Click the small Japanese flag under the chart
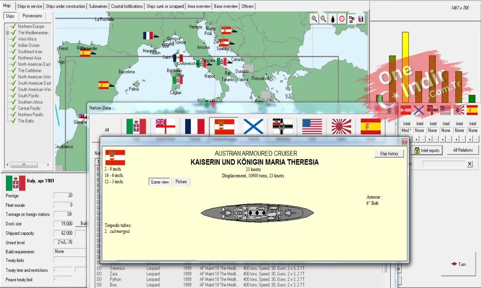 coord(459,110)
